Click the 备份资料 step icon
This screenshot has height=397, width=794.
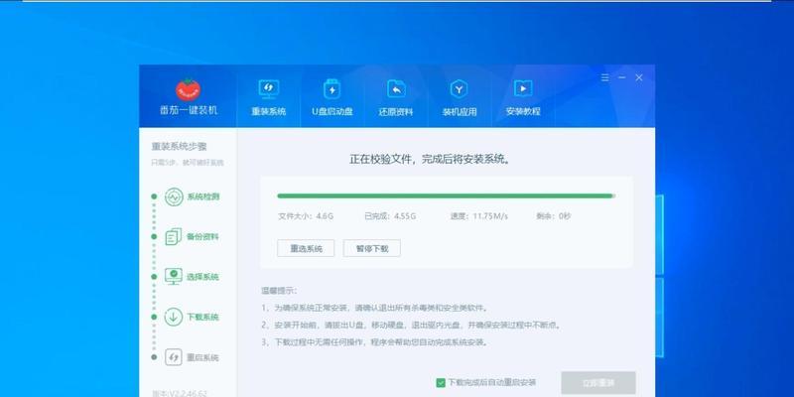(174, 236)
